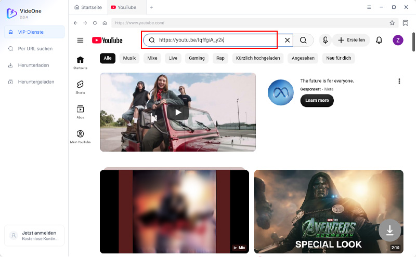Click the YouTube search magnifier button
This screenshot has width=416, height=257.
coord(303,40)
